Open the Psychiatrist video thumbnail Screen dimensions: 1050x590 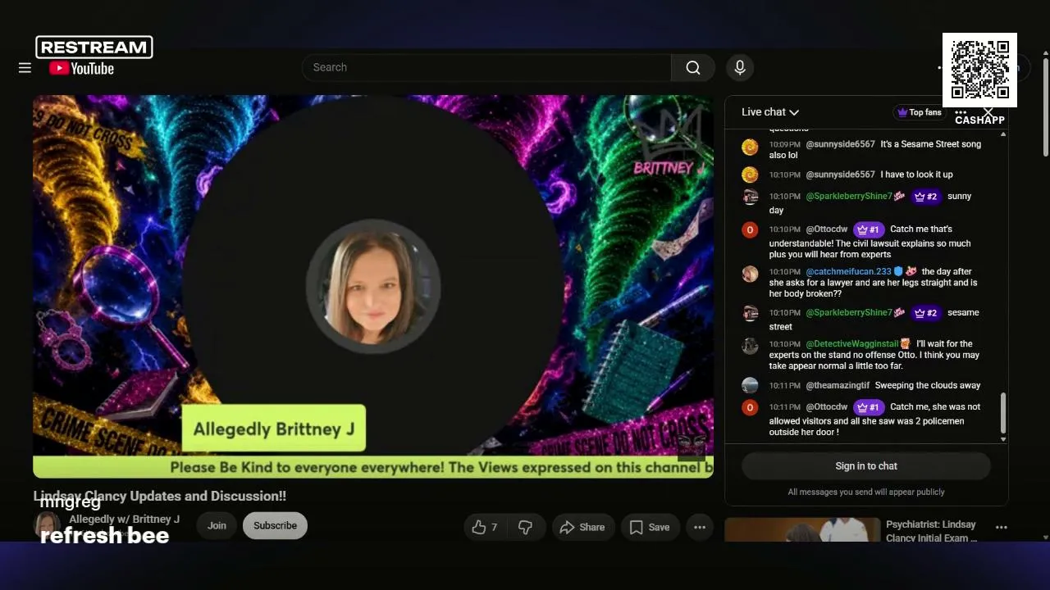(802, 530)
